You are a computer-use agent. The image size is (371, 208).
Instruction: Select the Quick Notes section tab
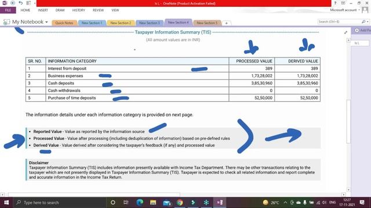(64, 23)
